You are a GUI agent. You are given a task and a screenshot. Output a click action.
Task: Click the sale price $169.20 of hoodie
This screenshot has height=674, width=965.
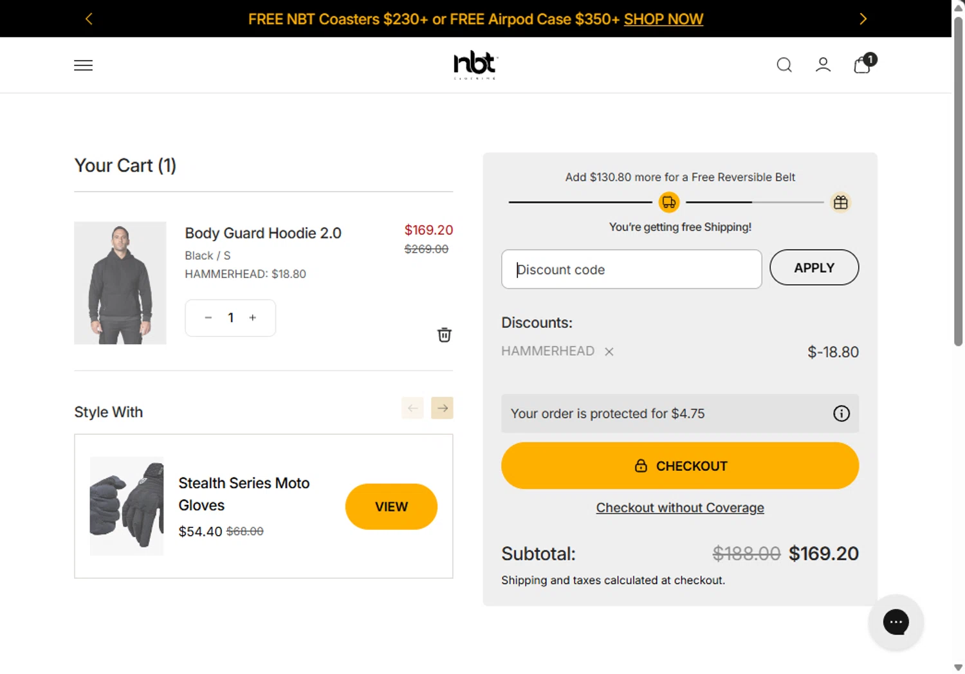428,230
